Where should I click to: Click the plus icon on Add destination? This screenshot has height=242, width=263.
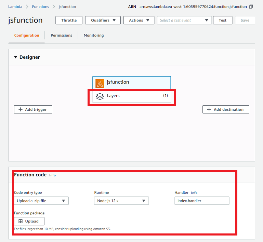click(x=209, y=109)
